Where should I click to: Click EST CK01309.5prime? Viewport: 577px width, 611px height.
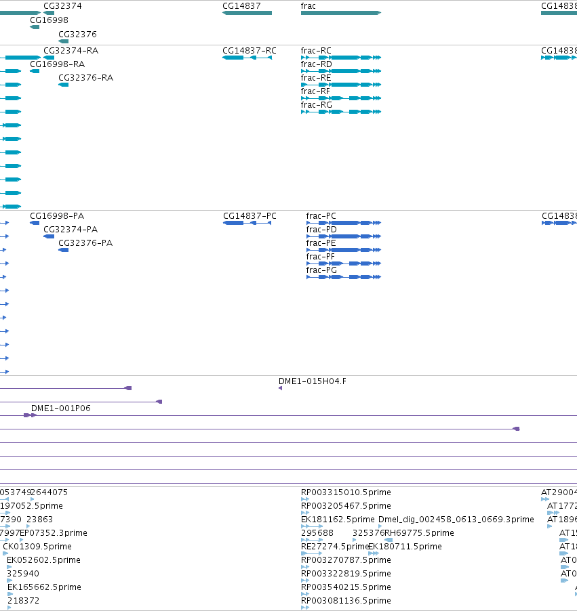point(5,553)
